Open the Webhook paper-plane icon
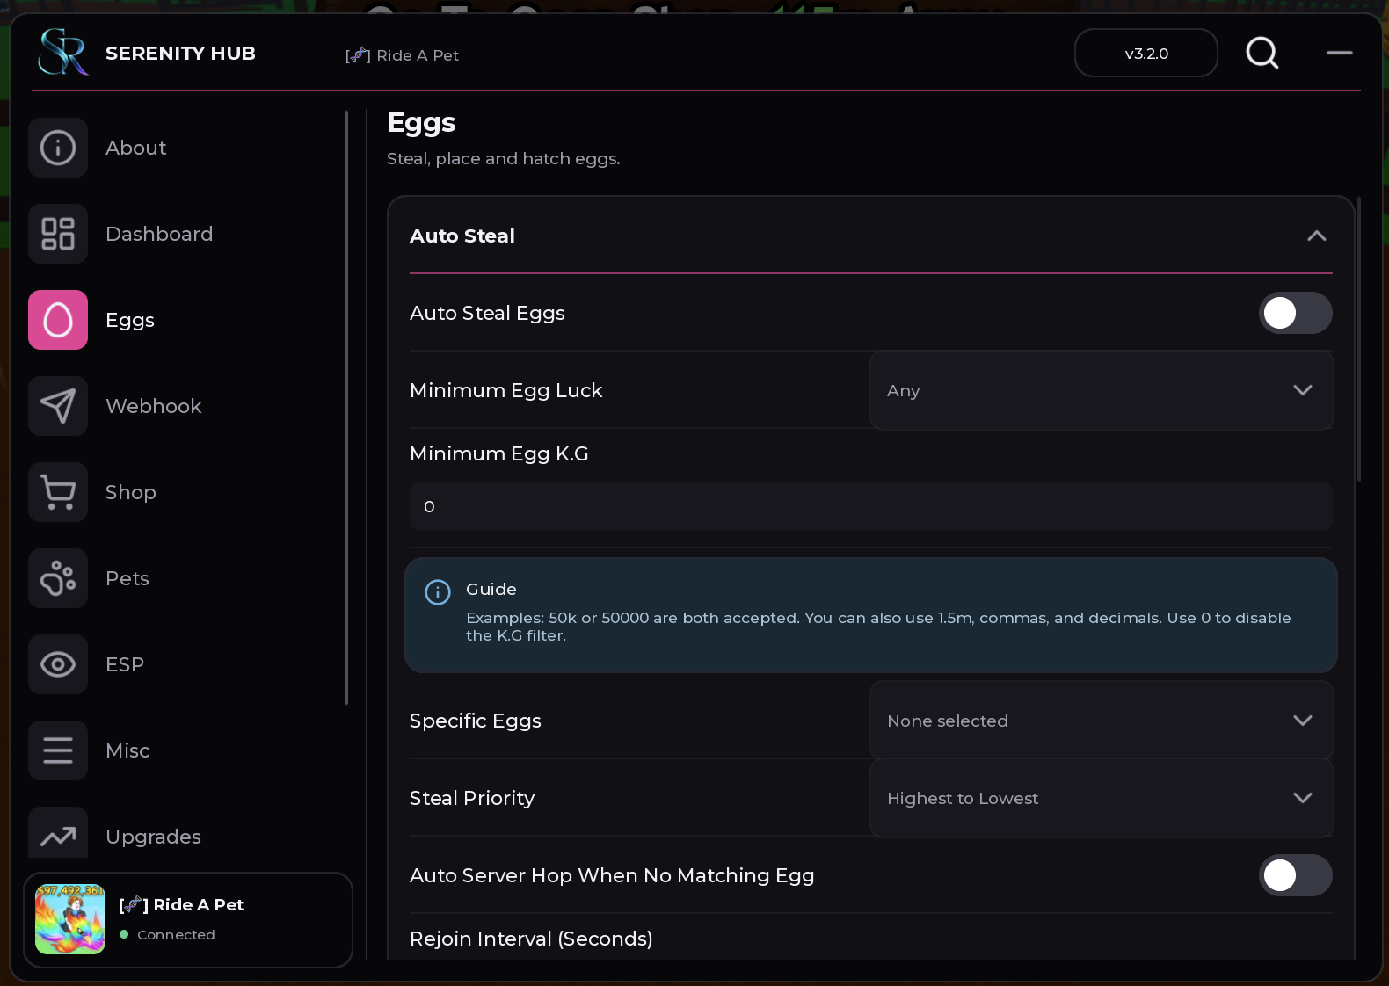 tap(58, 406)
